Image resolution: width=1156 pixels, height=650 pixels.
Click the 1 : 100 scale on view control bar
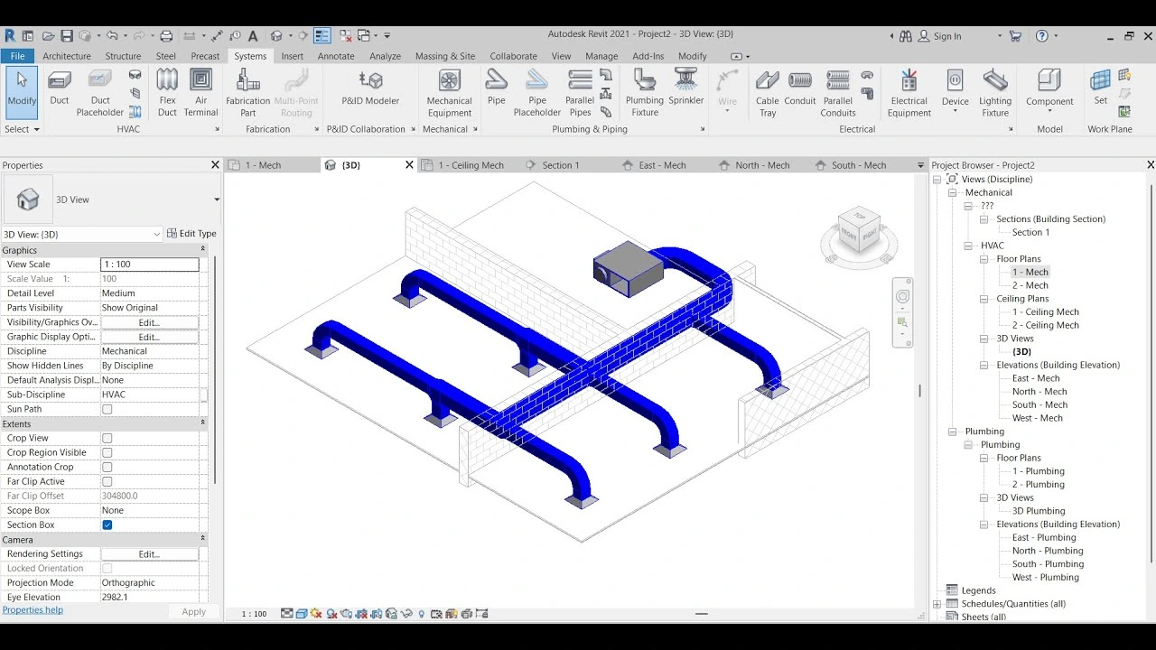pos(254,614)
